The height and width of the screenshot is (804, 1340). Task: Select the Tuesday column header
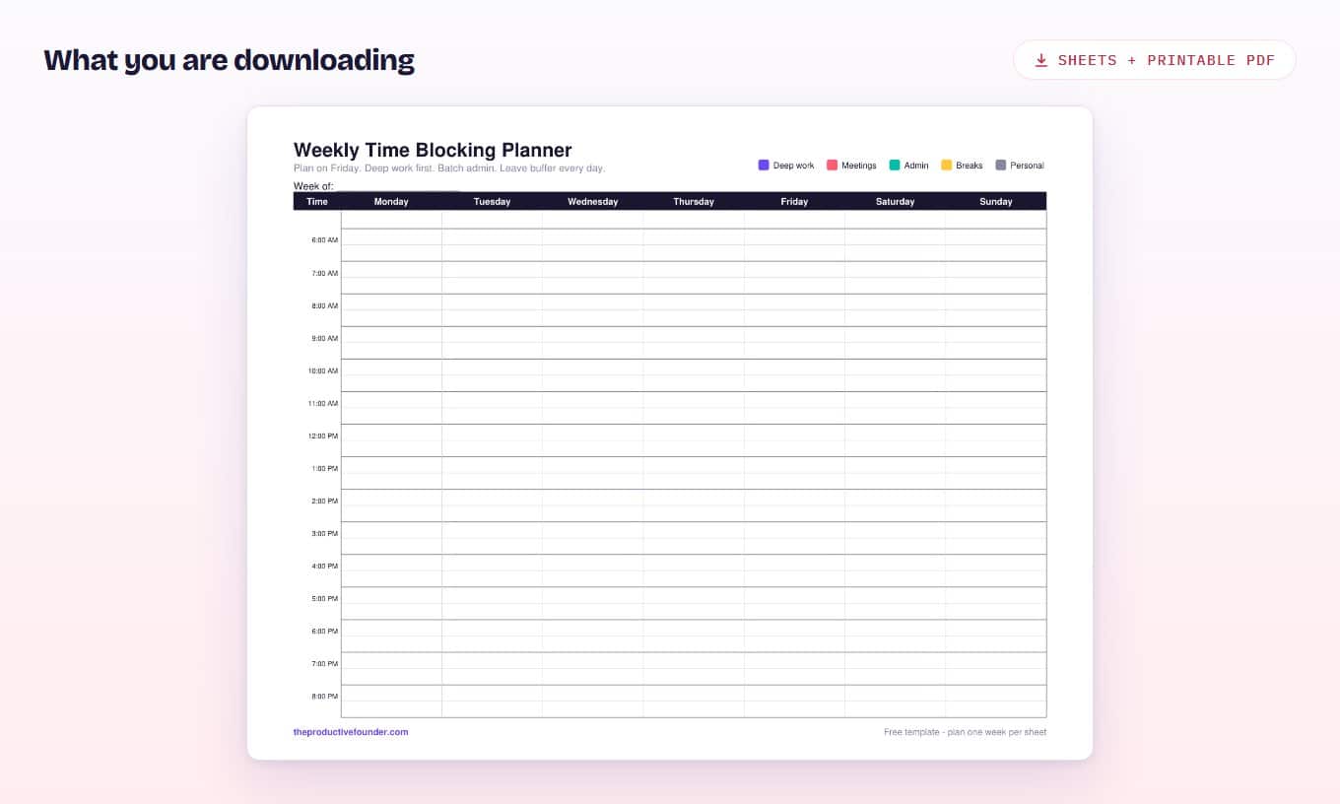coord(492,201)
